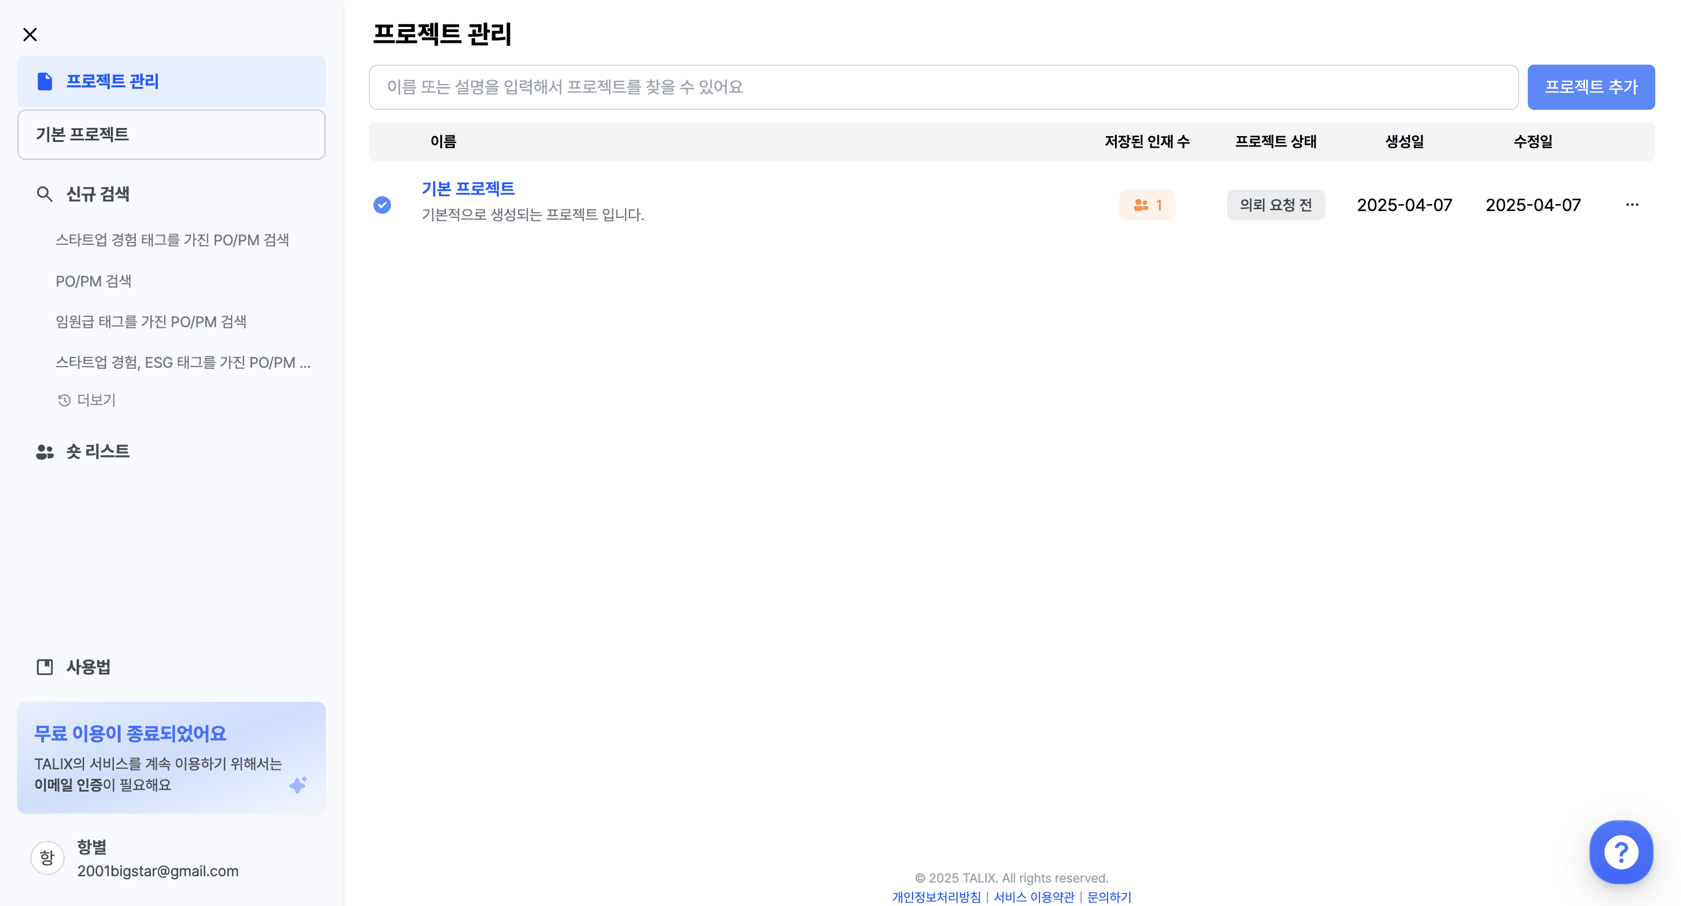The width and height of the screenshot is (1681, 906).
Task: Click the description 기본적으로 생성되는 프로젝트 입니다.
Action: [x=532, y=214]
